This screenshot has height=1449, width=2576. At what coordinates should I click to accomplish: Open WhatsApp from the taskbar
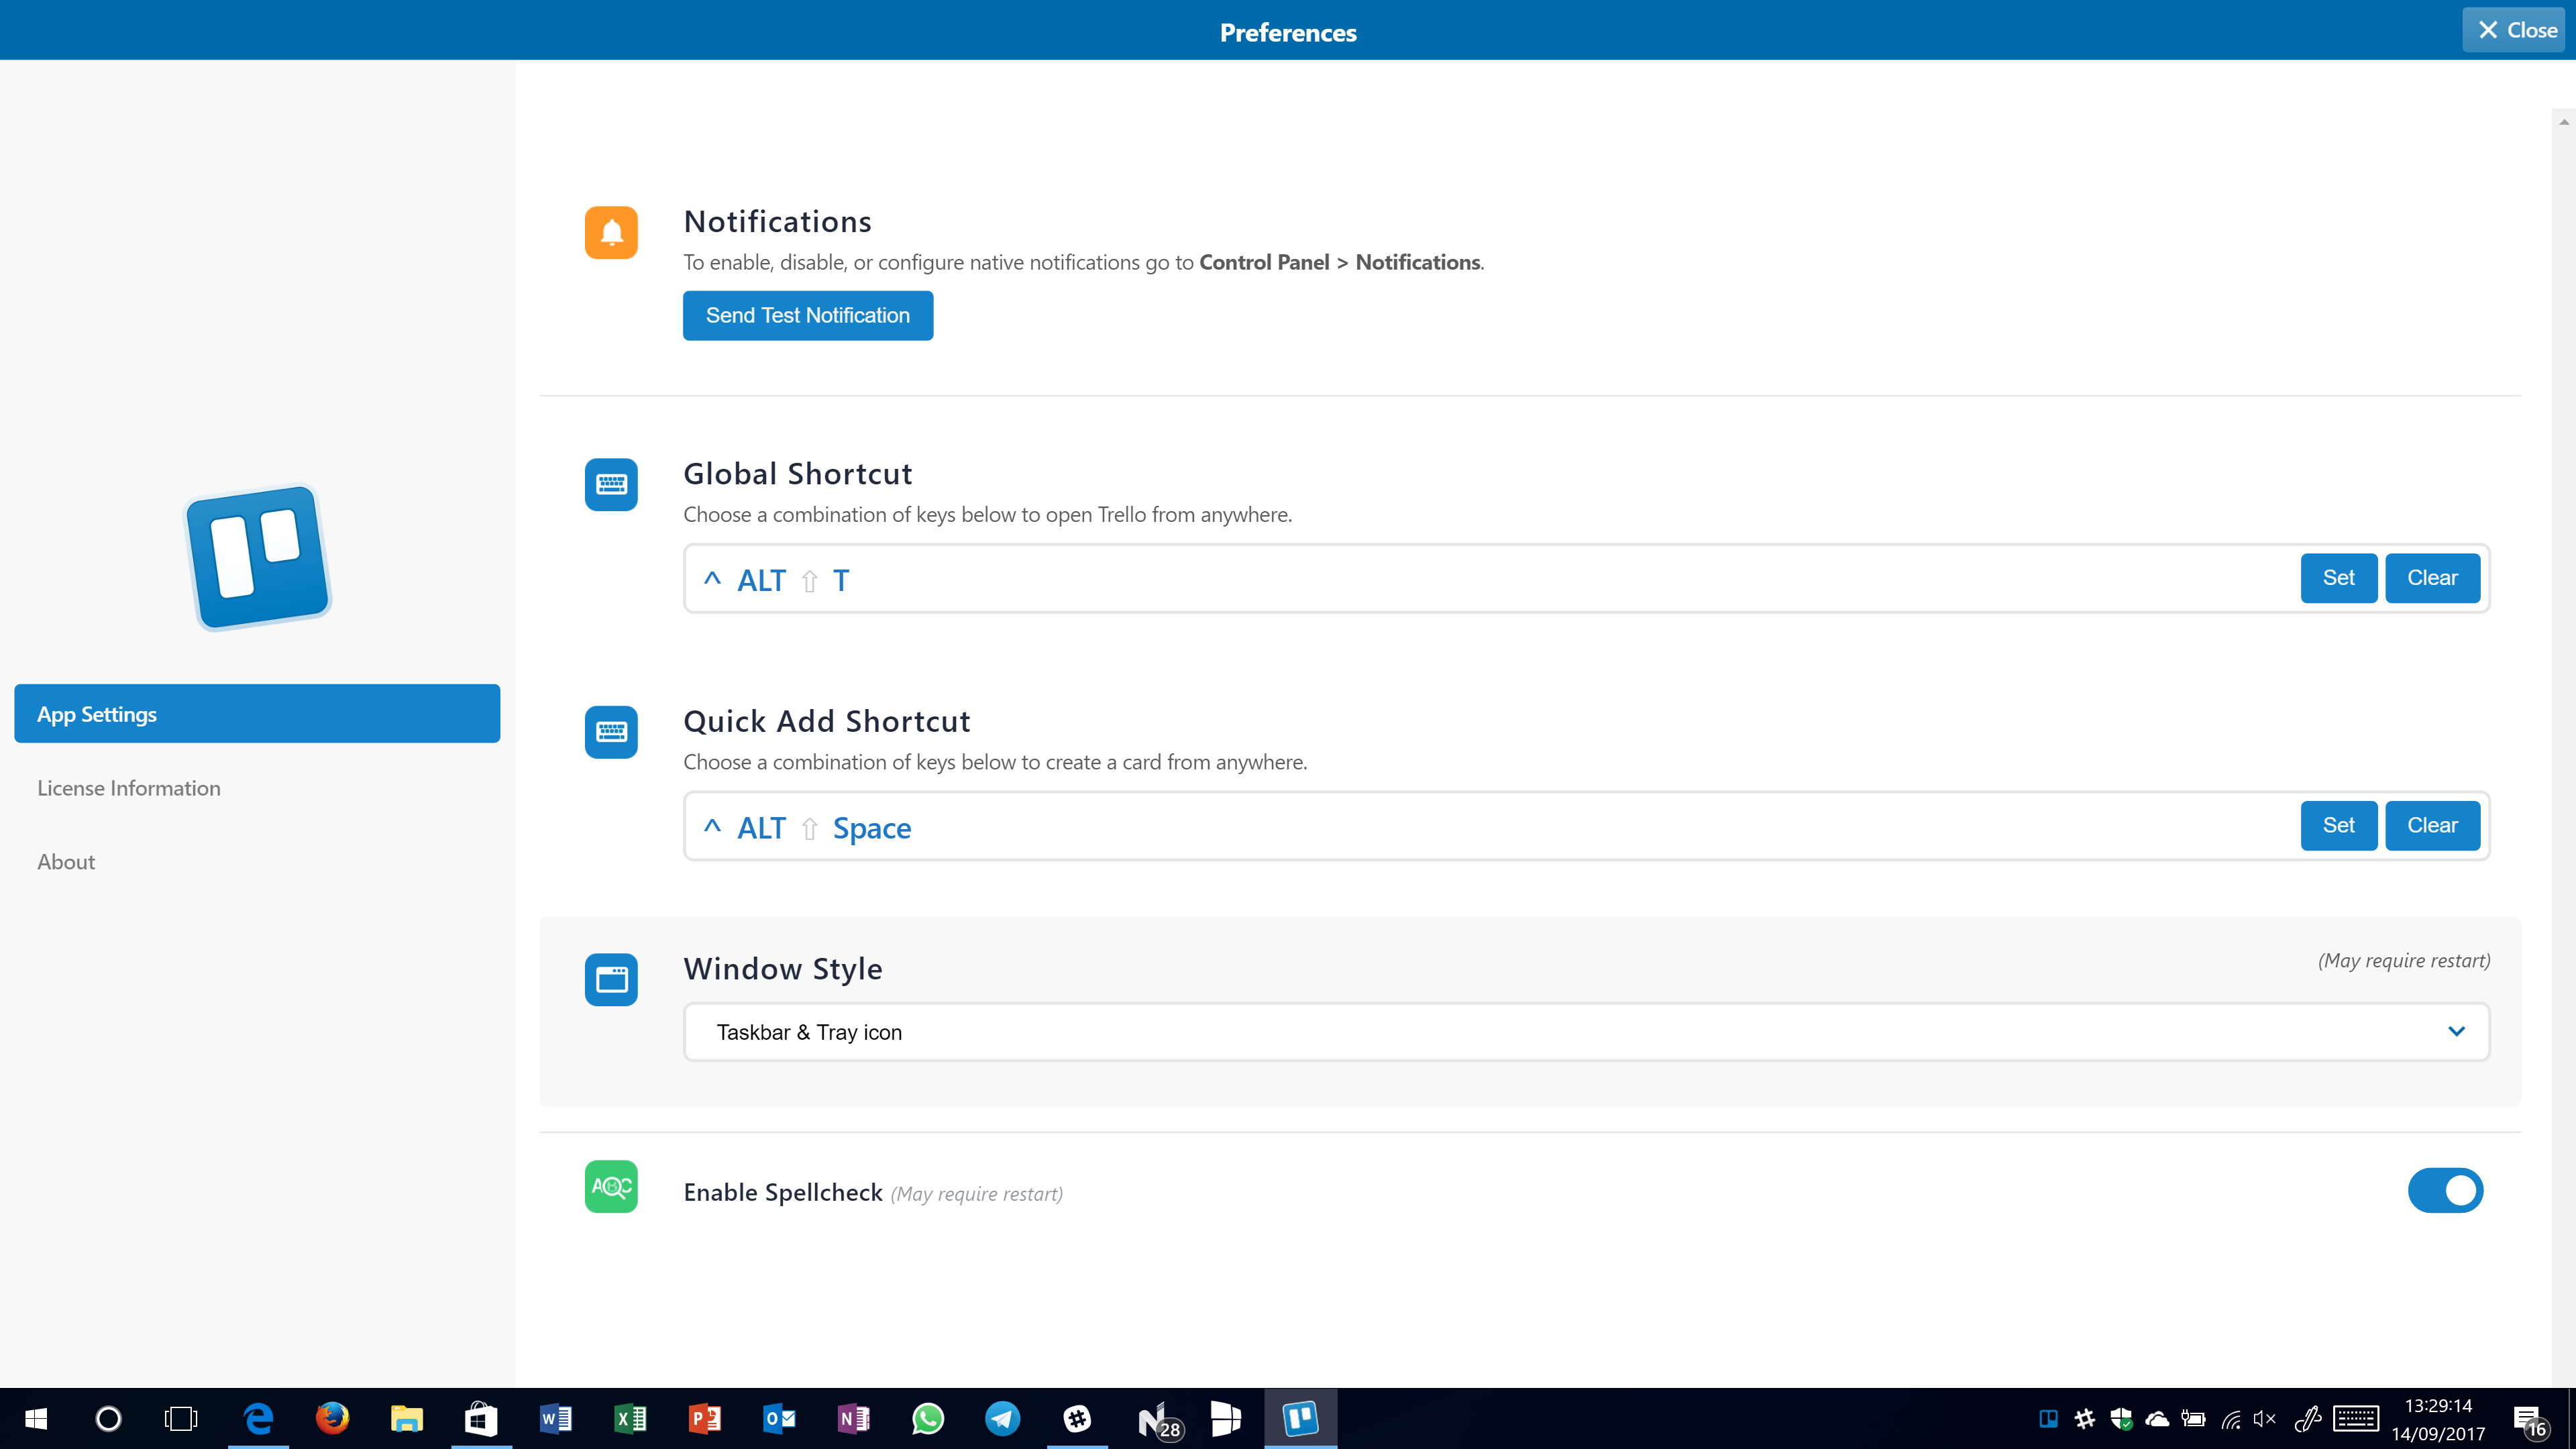pos(928,1419)
